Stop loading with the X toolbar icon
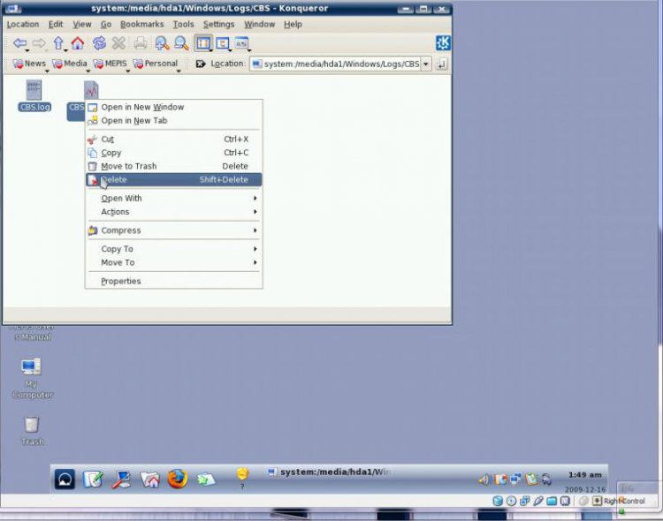 click(x=118, y=43)
